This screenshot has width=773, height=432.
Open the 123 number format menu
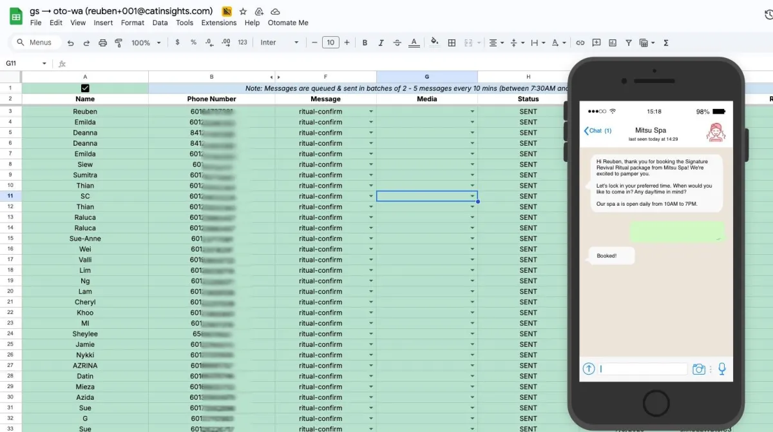242,43
